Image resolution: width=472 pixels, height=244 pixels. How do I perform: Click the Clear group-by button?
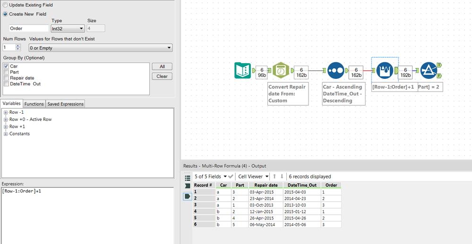pyautogui.click(x=162, y=76)
